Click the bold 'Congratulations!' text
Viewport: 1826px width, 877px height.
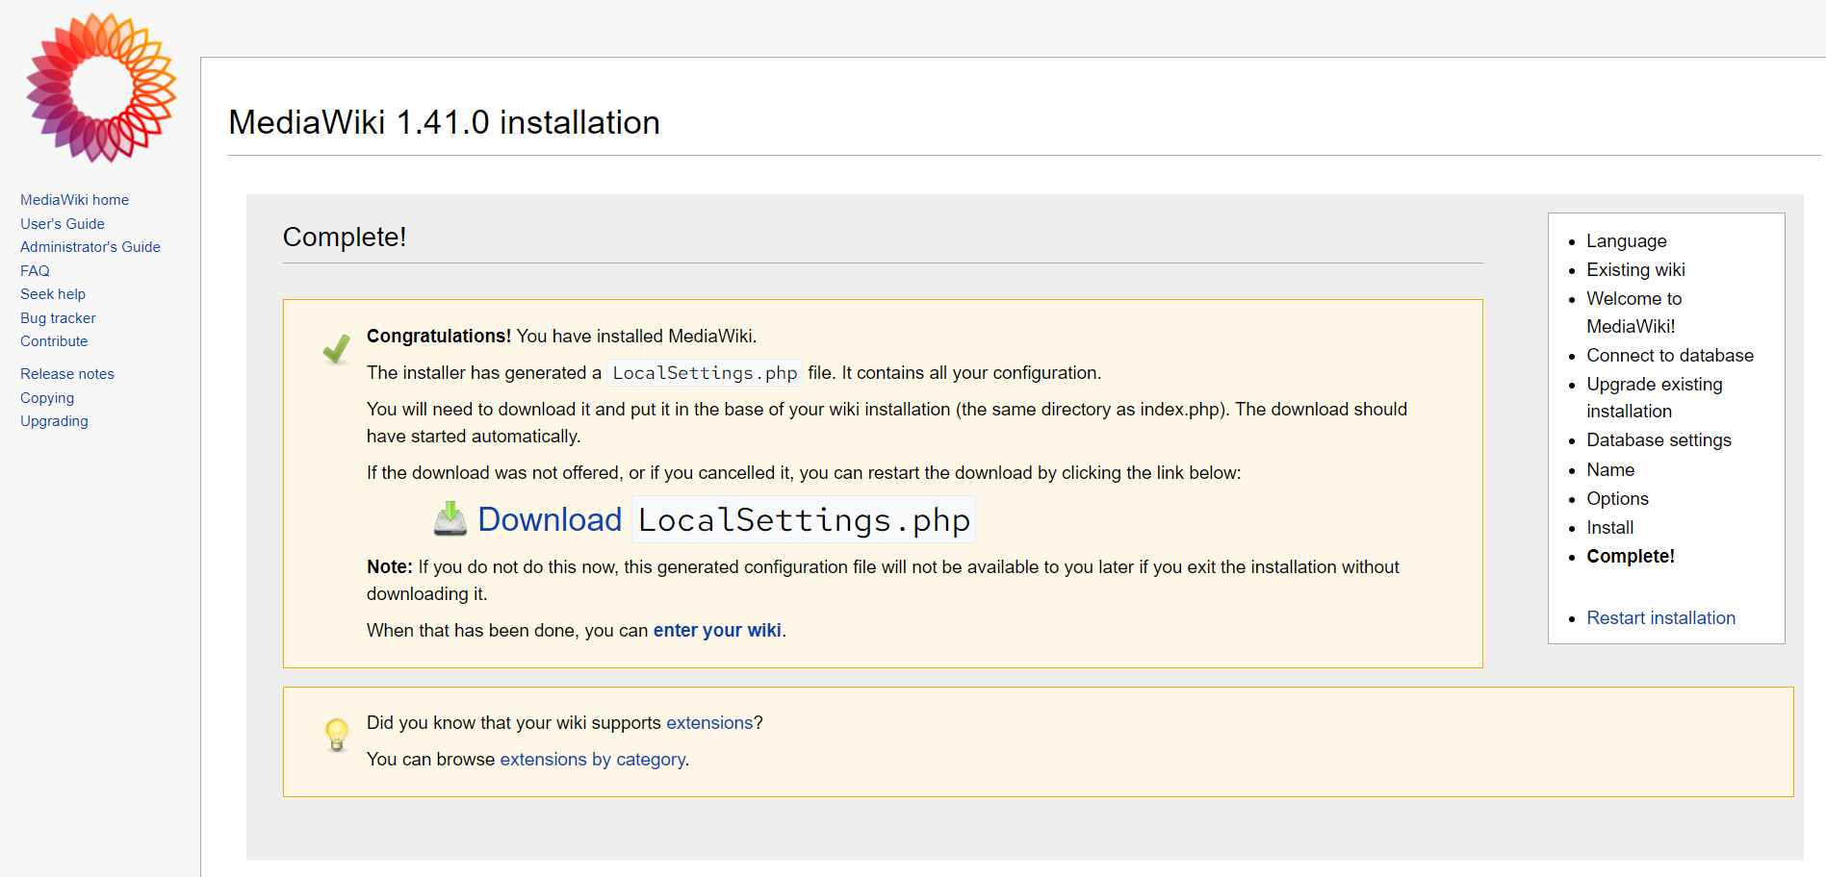439,337
